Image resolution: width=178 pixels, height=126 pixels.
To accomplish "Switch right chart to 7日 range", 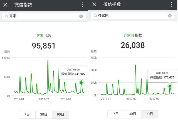I will pos(116,114).
